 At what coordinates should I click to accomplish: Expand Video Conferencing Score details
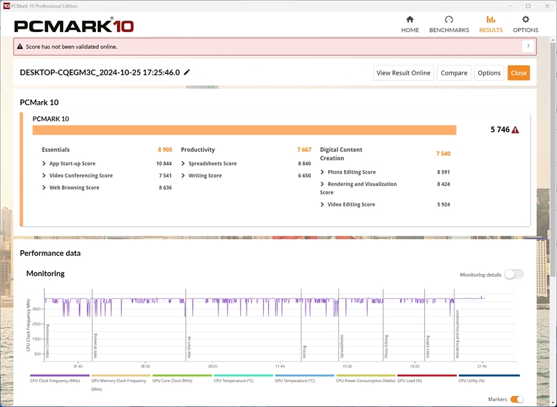click(44, 176)
